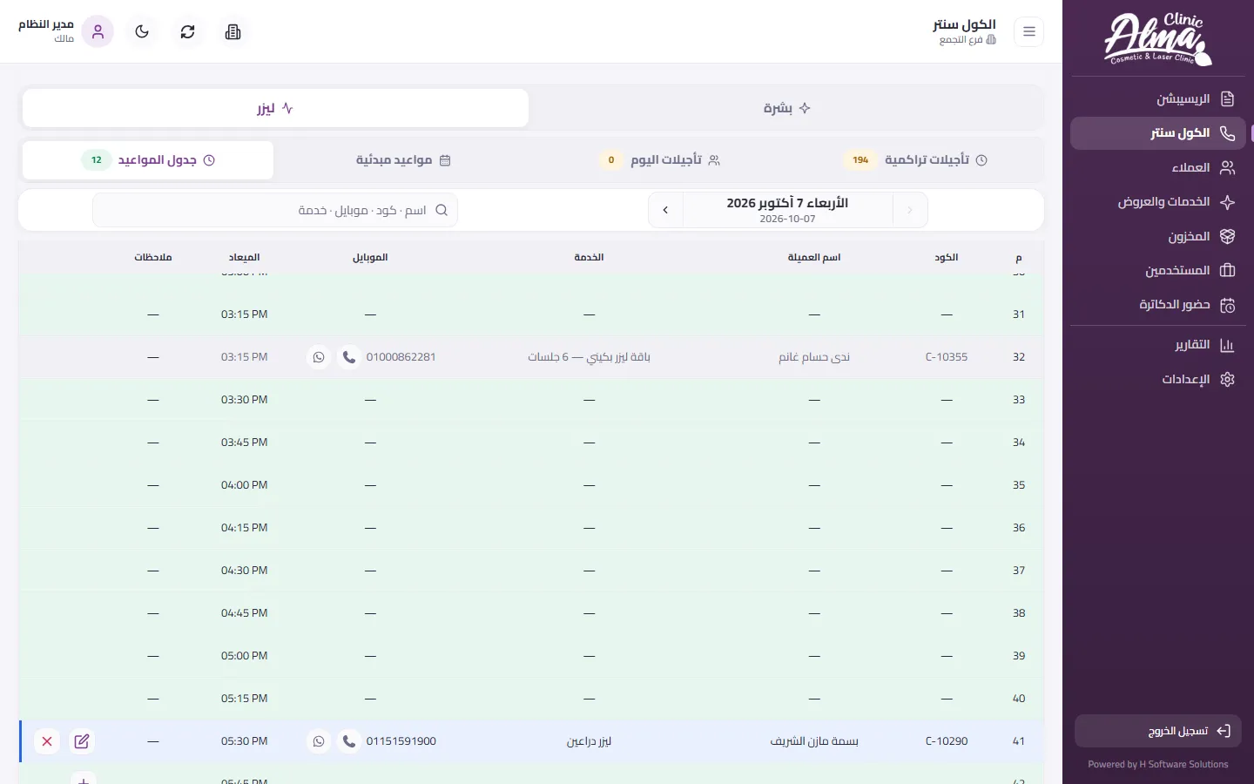Open الريسيبشن in the sidebar

pos(1158,99)
